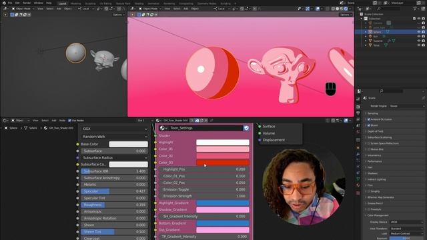Open the File menu

coord(10,3)
